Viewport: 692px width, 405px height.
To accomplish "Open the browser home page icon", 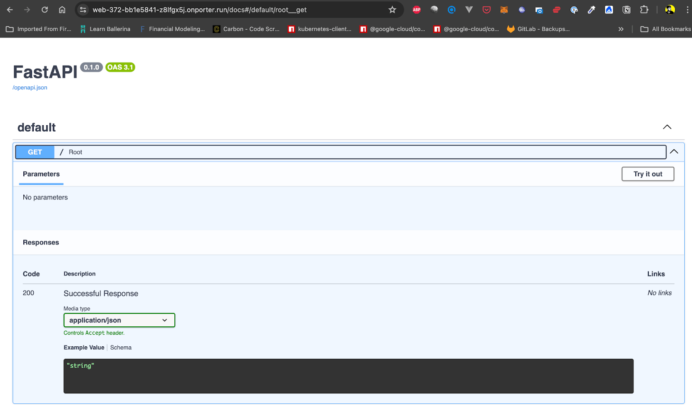I will 62,9.
